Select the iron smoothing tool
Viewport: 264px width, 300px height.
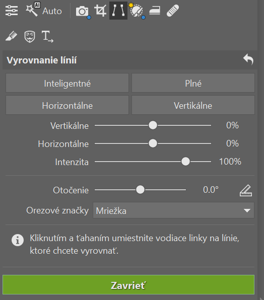(155, 10)
